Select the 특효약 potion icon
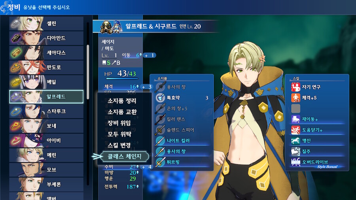Image resolution: width=356 pixels, height=200 pixels. click(160, 98)
